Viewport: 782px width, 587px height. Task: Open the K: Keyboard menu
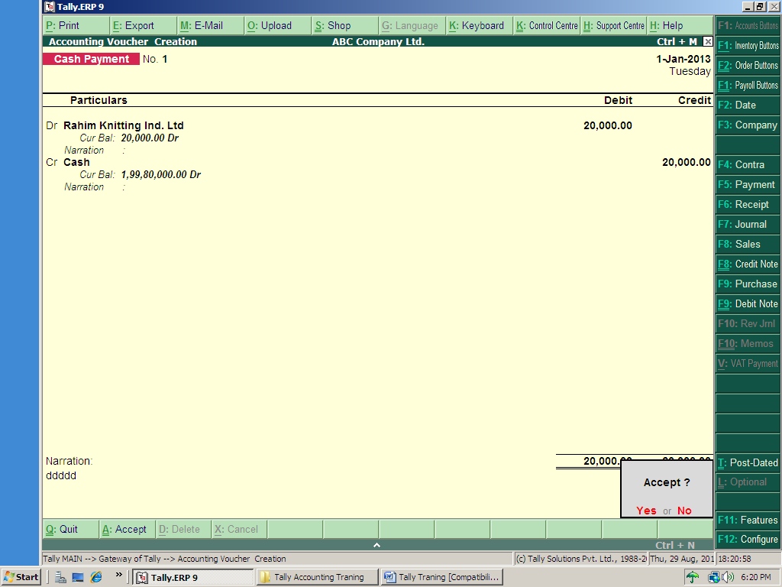(479, 25)
